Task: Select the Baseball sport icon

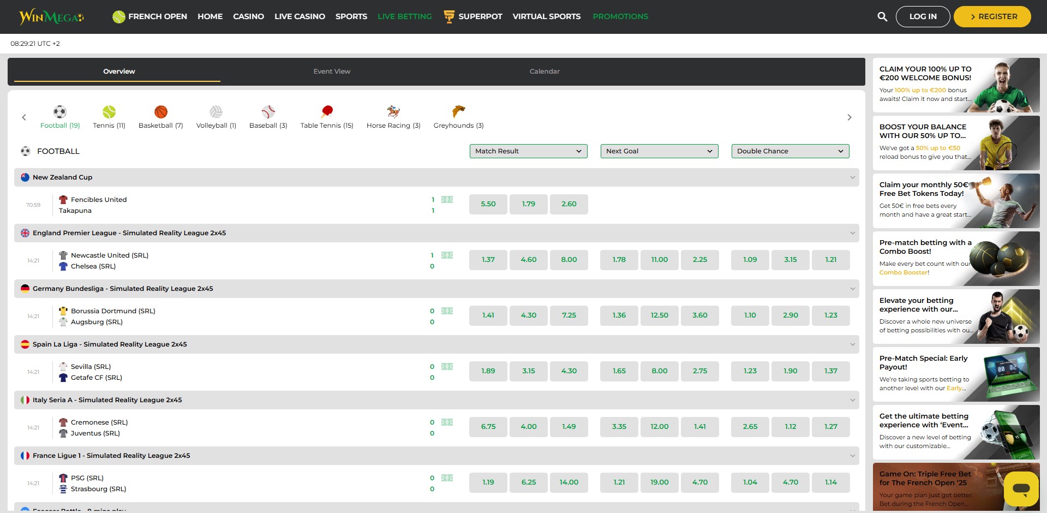Action: (x=268, y=112)
